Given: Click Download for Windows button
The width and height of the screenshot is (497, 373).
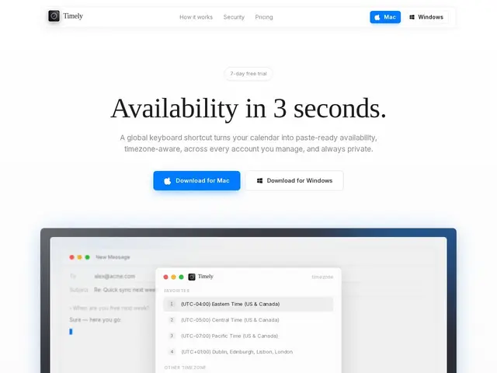Looking at the screenshot, I should pos(294,181).
